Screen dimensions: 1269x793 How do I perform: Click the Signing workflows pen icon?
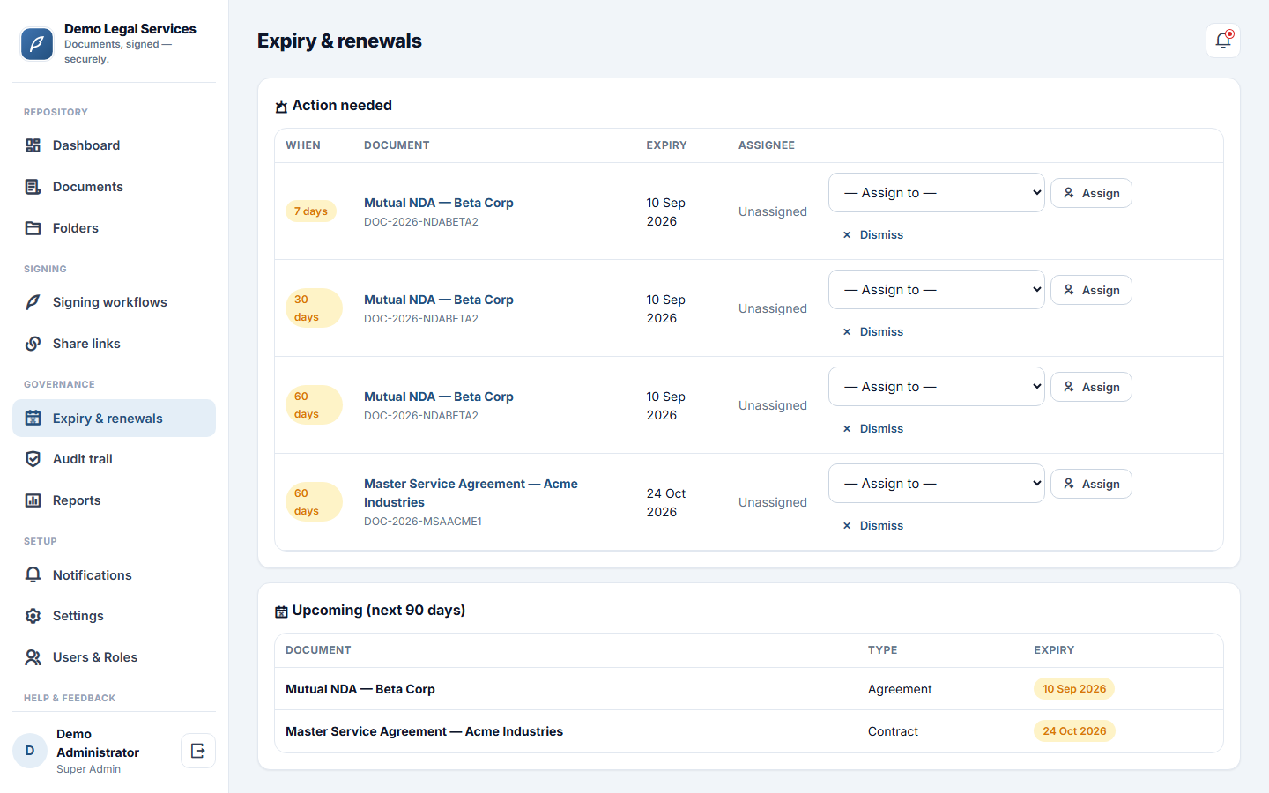33,302
